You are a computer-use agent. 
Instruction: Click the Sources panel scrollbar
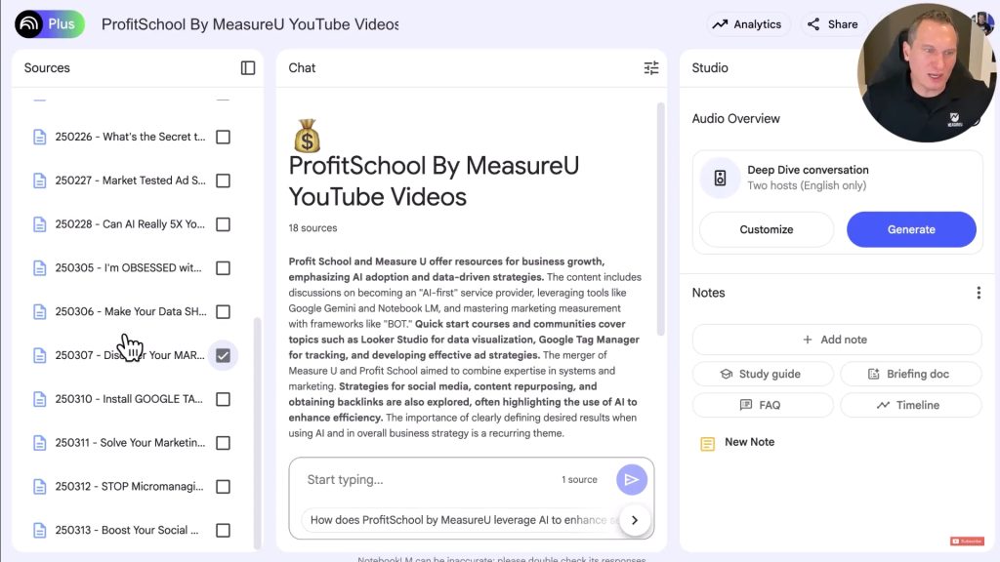point(257,432)
